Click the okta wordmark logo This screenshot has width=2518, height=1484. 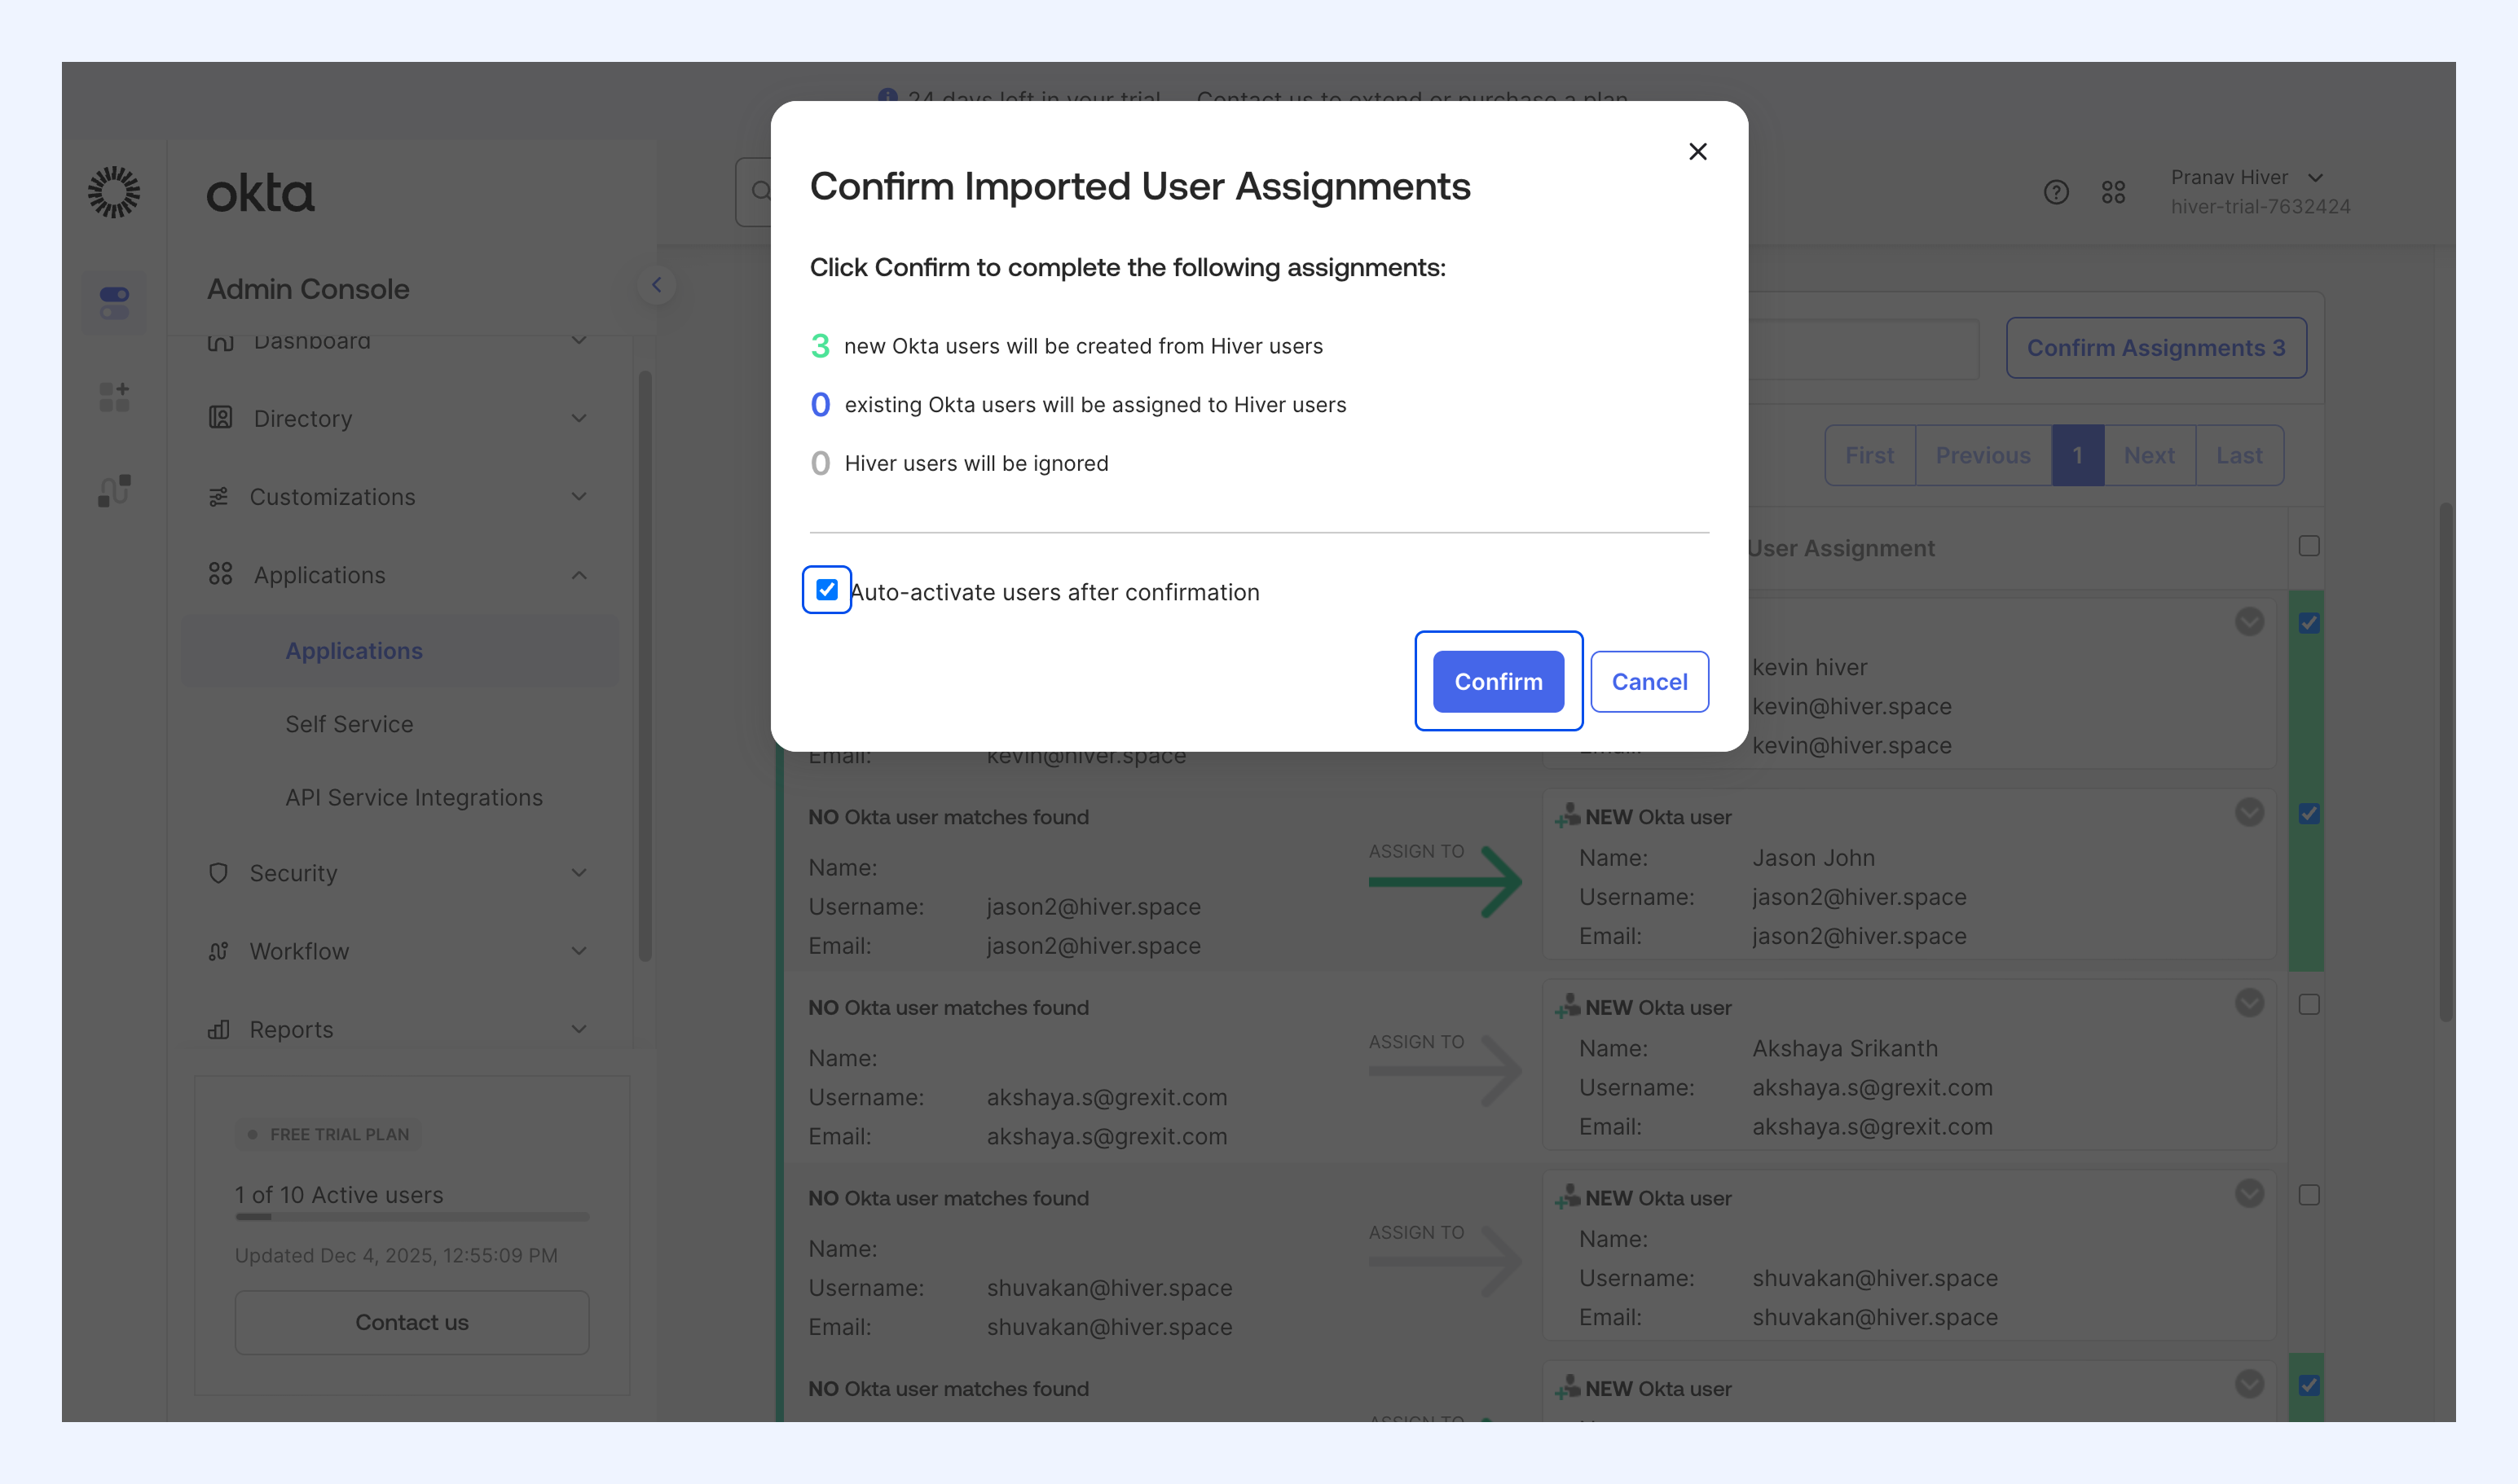tap(260, 193)
